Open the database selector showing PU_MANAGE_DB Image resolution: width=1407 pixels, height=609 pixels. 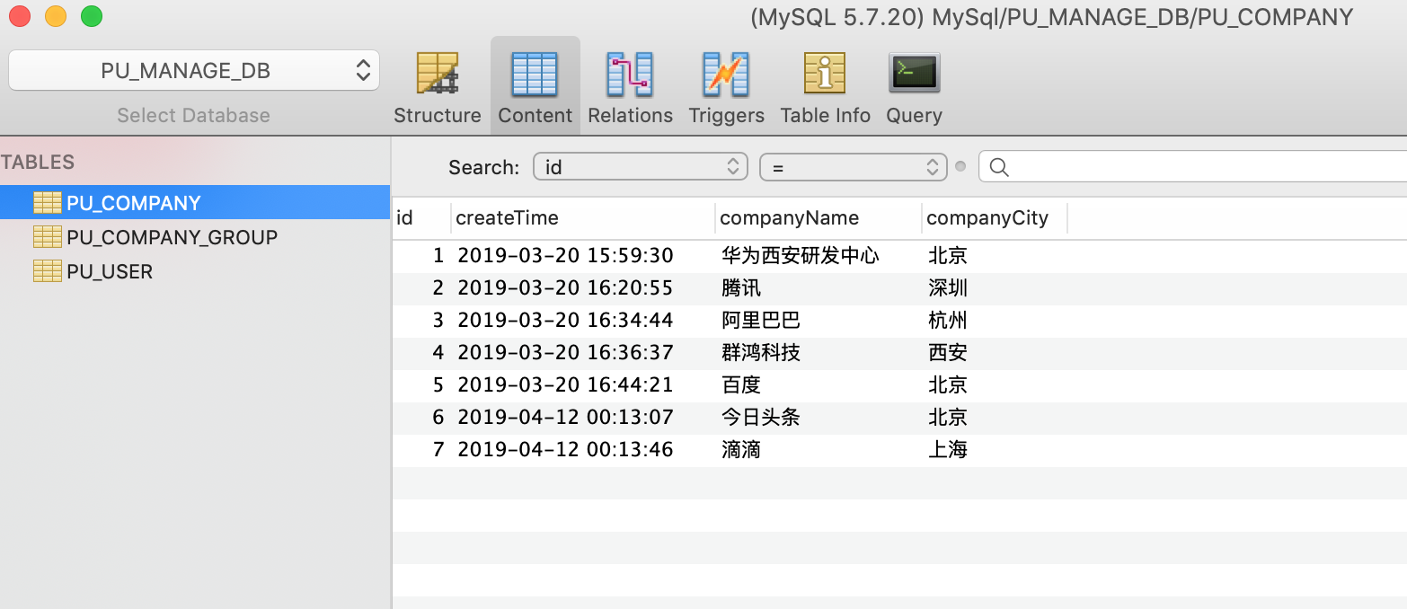pyautogui.click(x=193, y=69)
